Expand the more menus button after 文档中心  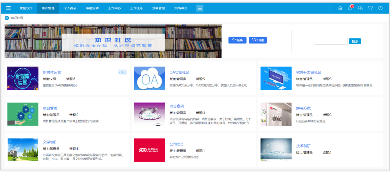pos(200,8)
